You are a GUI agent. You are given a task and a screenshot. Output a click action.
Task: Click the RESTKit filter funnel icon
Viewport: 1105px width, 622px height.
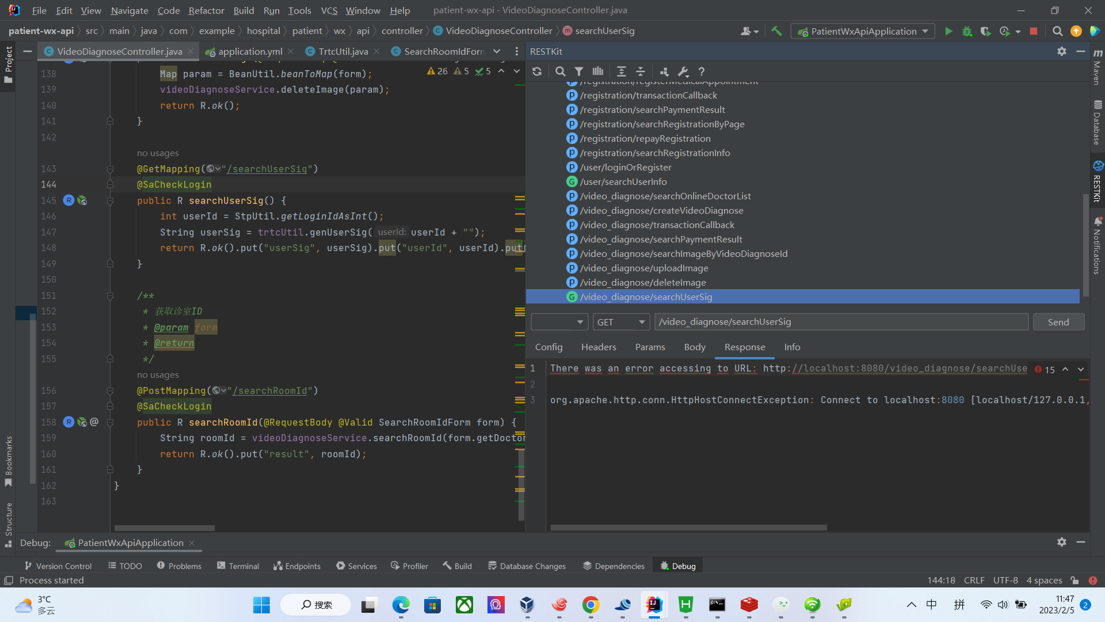pyautogui.click(x=579, y=71)
